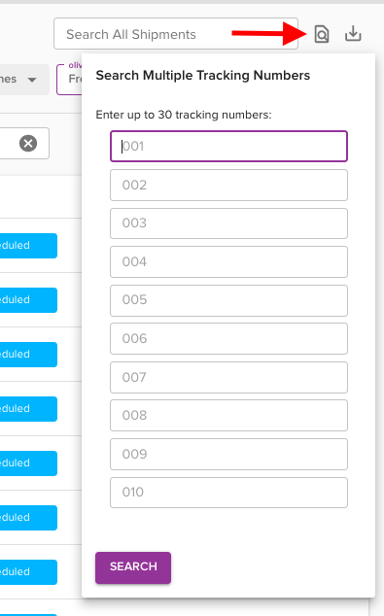
Task: Click the purple SEARCH button
Action: coord(133,567)
